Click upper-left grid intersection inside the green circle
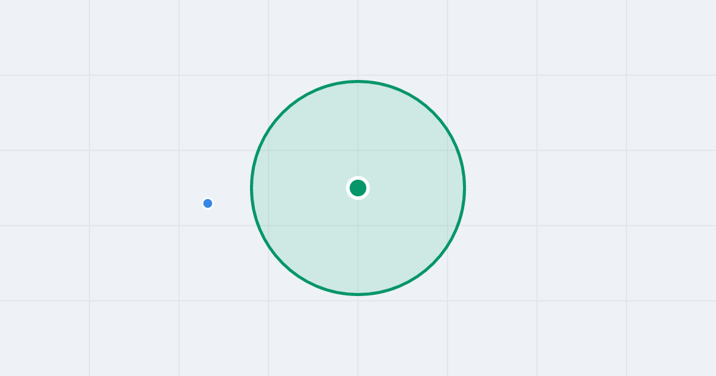The width and height of the screenshot is (716, 376). point(268,150)
